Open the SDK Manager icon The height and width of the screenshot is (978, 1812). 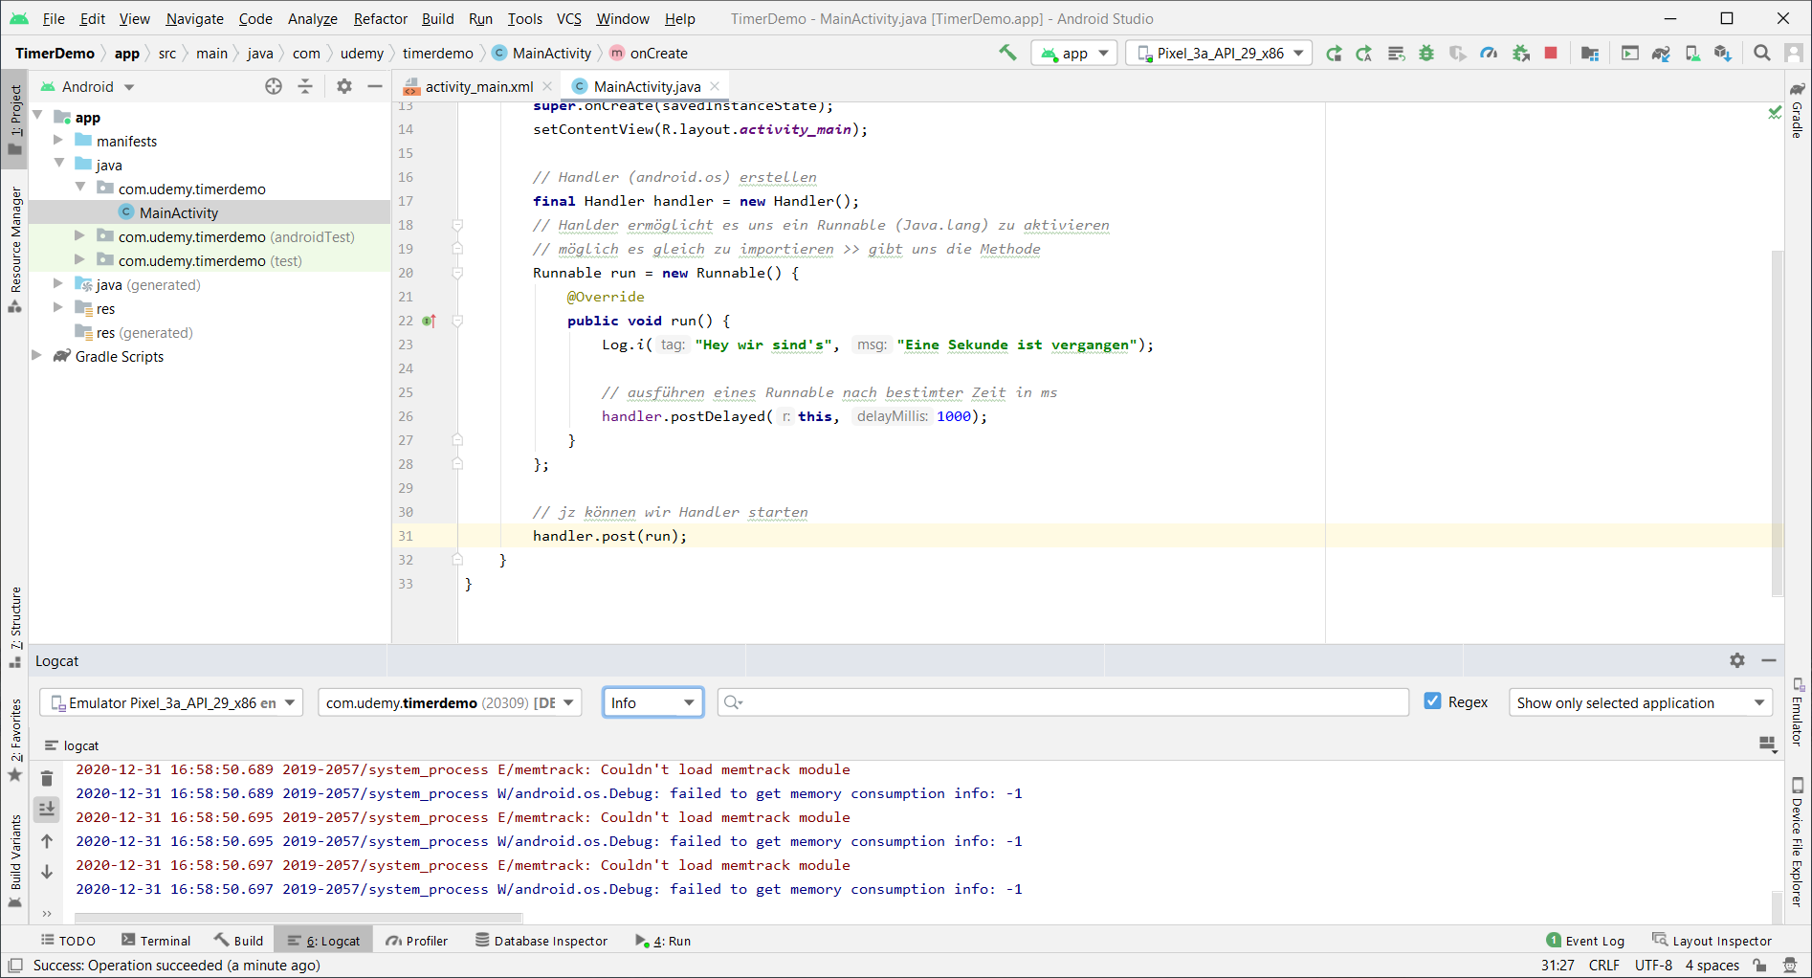point(1723,54)
